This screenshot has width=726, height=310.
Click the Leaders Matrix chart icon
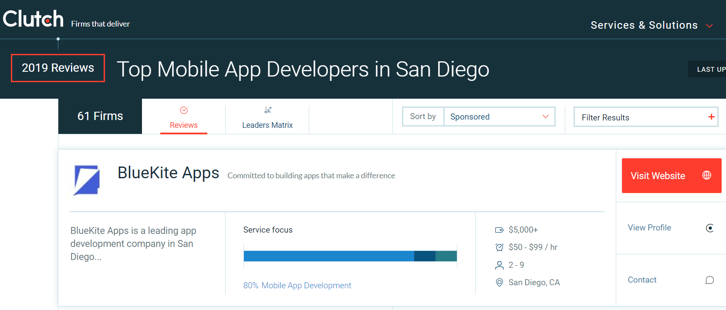coord(267,110)
